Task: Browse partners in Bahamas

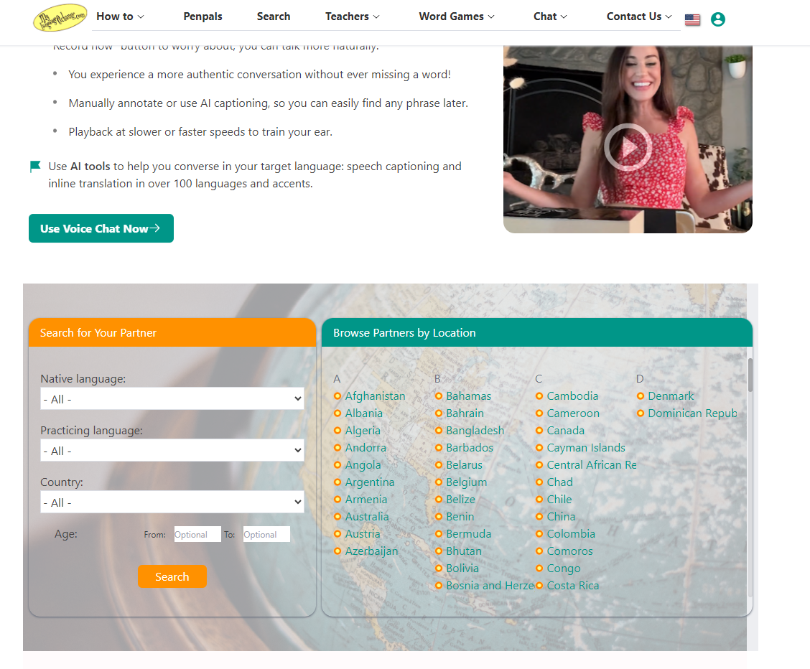Action: click(x=468, y=396)
